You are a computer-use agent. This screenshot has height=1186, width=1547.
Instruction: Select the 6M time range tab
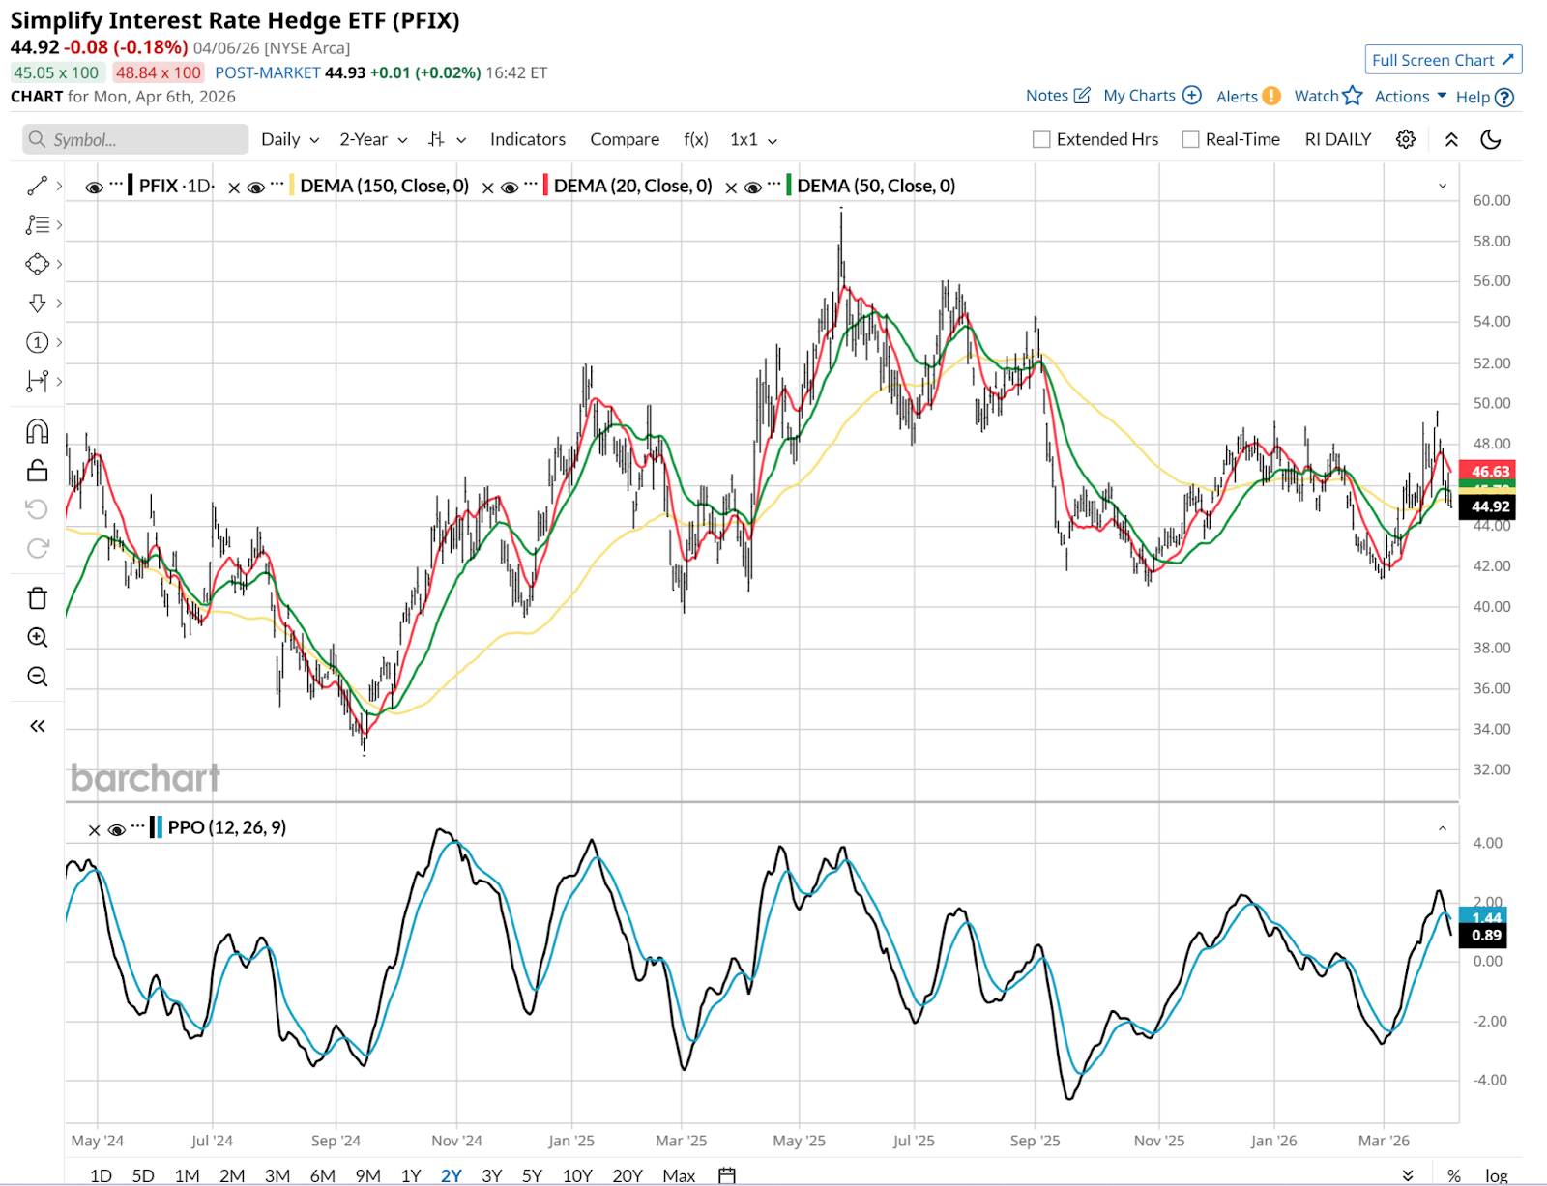(322, 1175)
